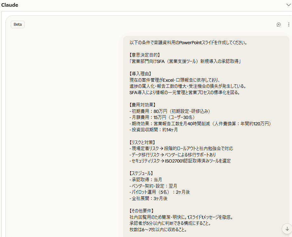Open the three-dot more options menu

pos(289,24)
